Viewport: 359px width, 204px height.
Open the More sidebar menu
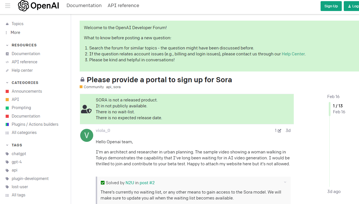coord(15,32)
